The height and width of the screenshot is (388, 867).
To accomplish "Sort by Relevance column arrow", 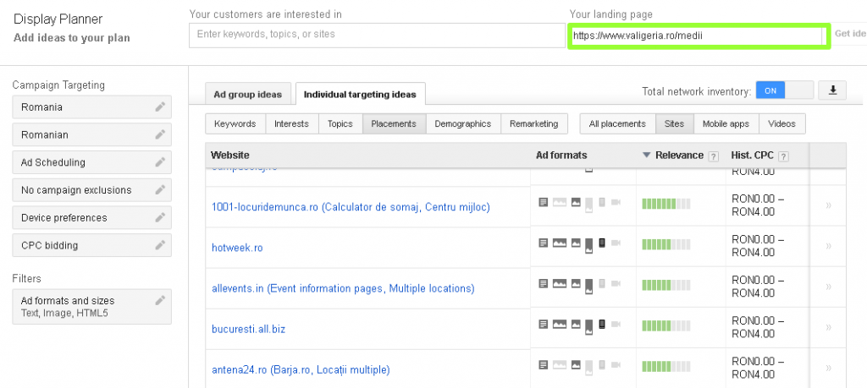I will (x=646, y=155).
